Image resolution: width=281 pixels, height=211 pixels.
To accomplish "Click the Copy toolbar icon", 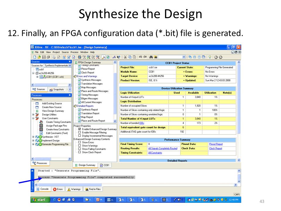I will click(x=130, y=57).
